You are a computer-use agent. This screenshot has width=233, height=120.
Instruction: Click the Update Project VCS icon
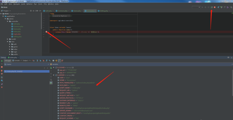pos(218,7)
